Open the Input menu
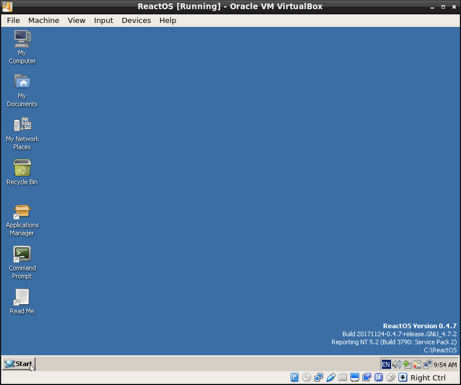Viewport: 461px width, 385px height. tap(103, 20)
